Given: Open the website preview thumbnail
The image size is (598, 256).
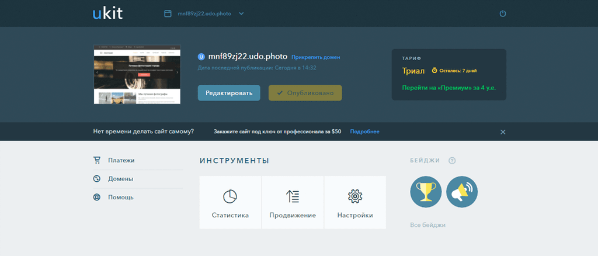Looking at the screenshot, I should [x=137, y=74].
